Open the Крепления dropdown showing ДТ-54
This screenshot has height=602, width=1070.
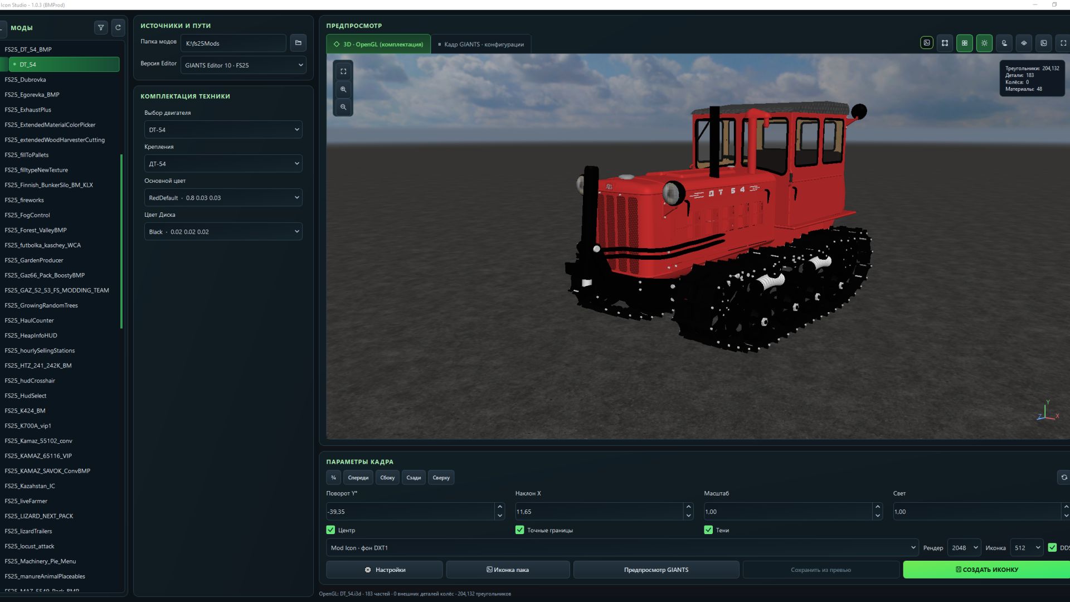coord(223,164)
